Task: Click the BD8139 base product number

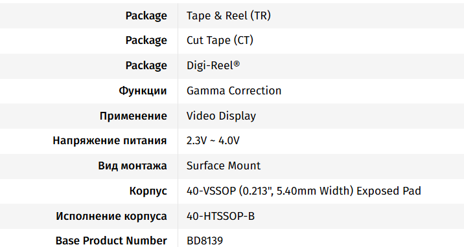Action: coord(205,241)
